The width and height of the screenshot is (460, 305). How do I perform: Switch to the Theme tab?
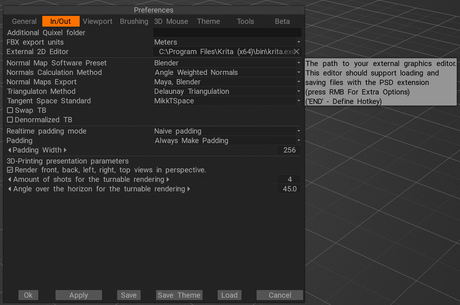tap(208, 21)
